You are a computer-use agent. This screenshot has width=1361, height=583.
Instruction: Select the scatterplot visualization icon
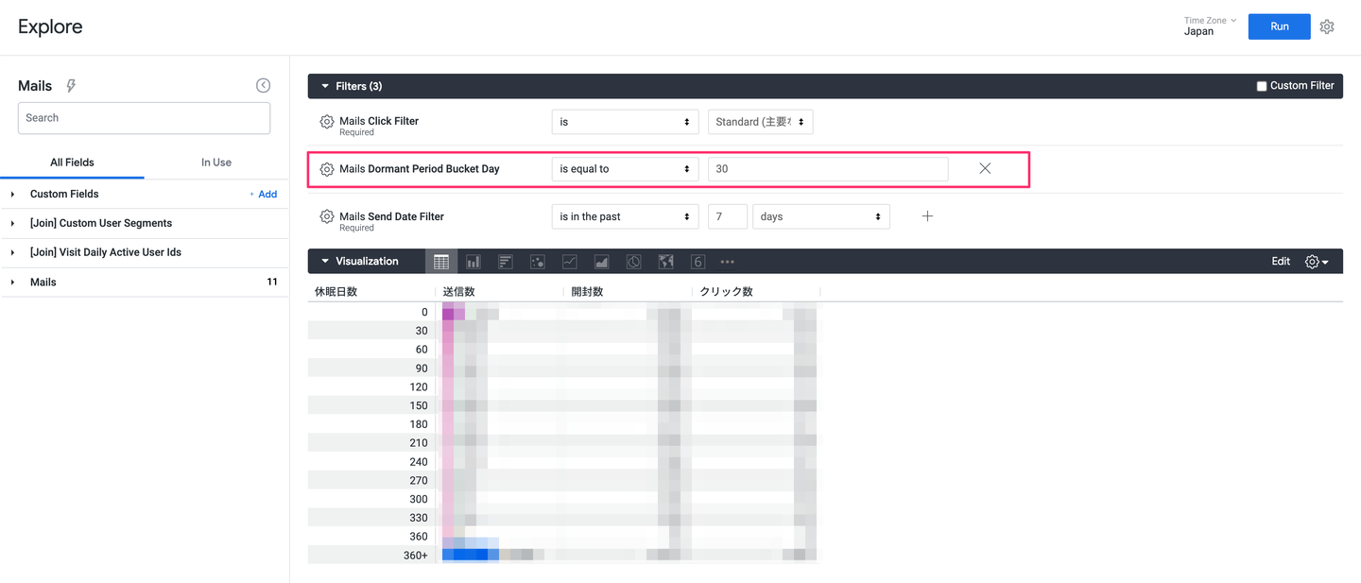(x=538, y=262)
